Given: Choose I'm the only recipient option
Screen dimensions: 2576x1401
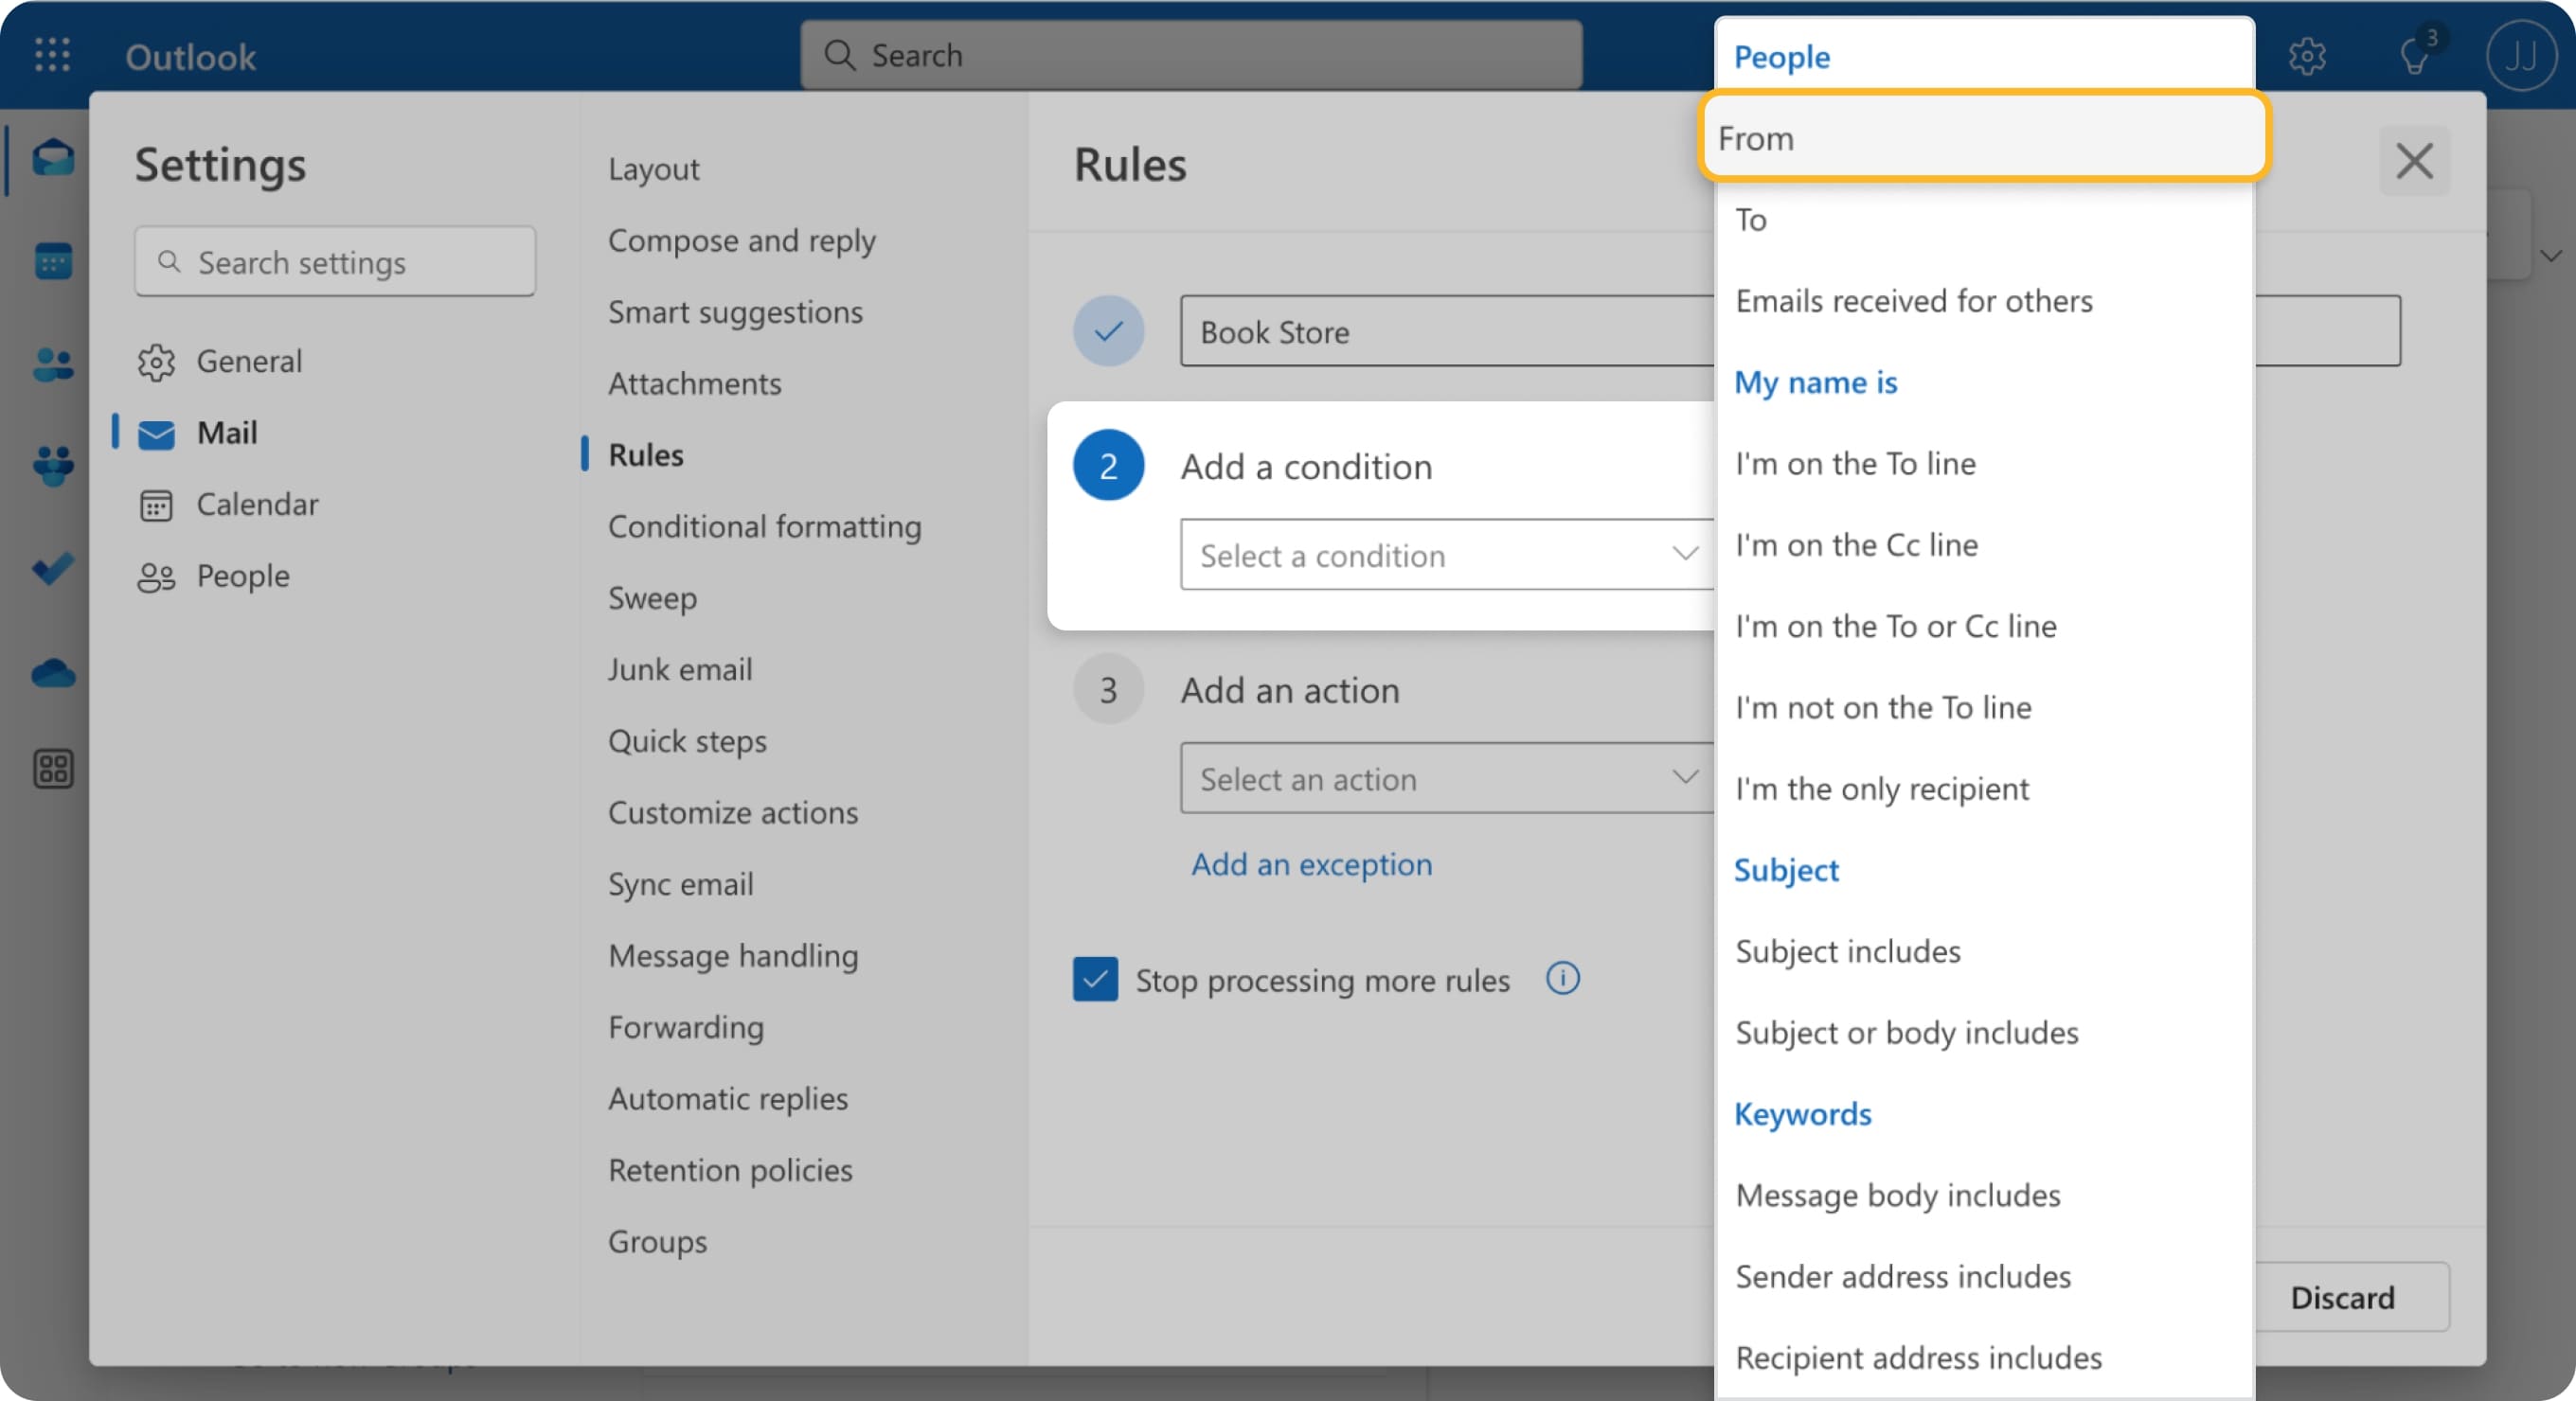Looking at the screenshot, I should tap(1882, 789).
